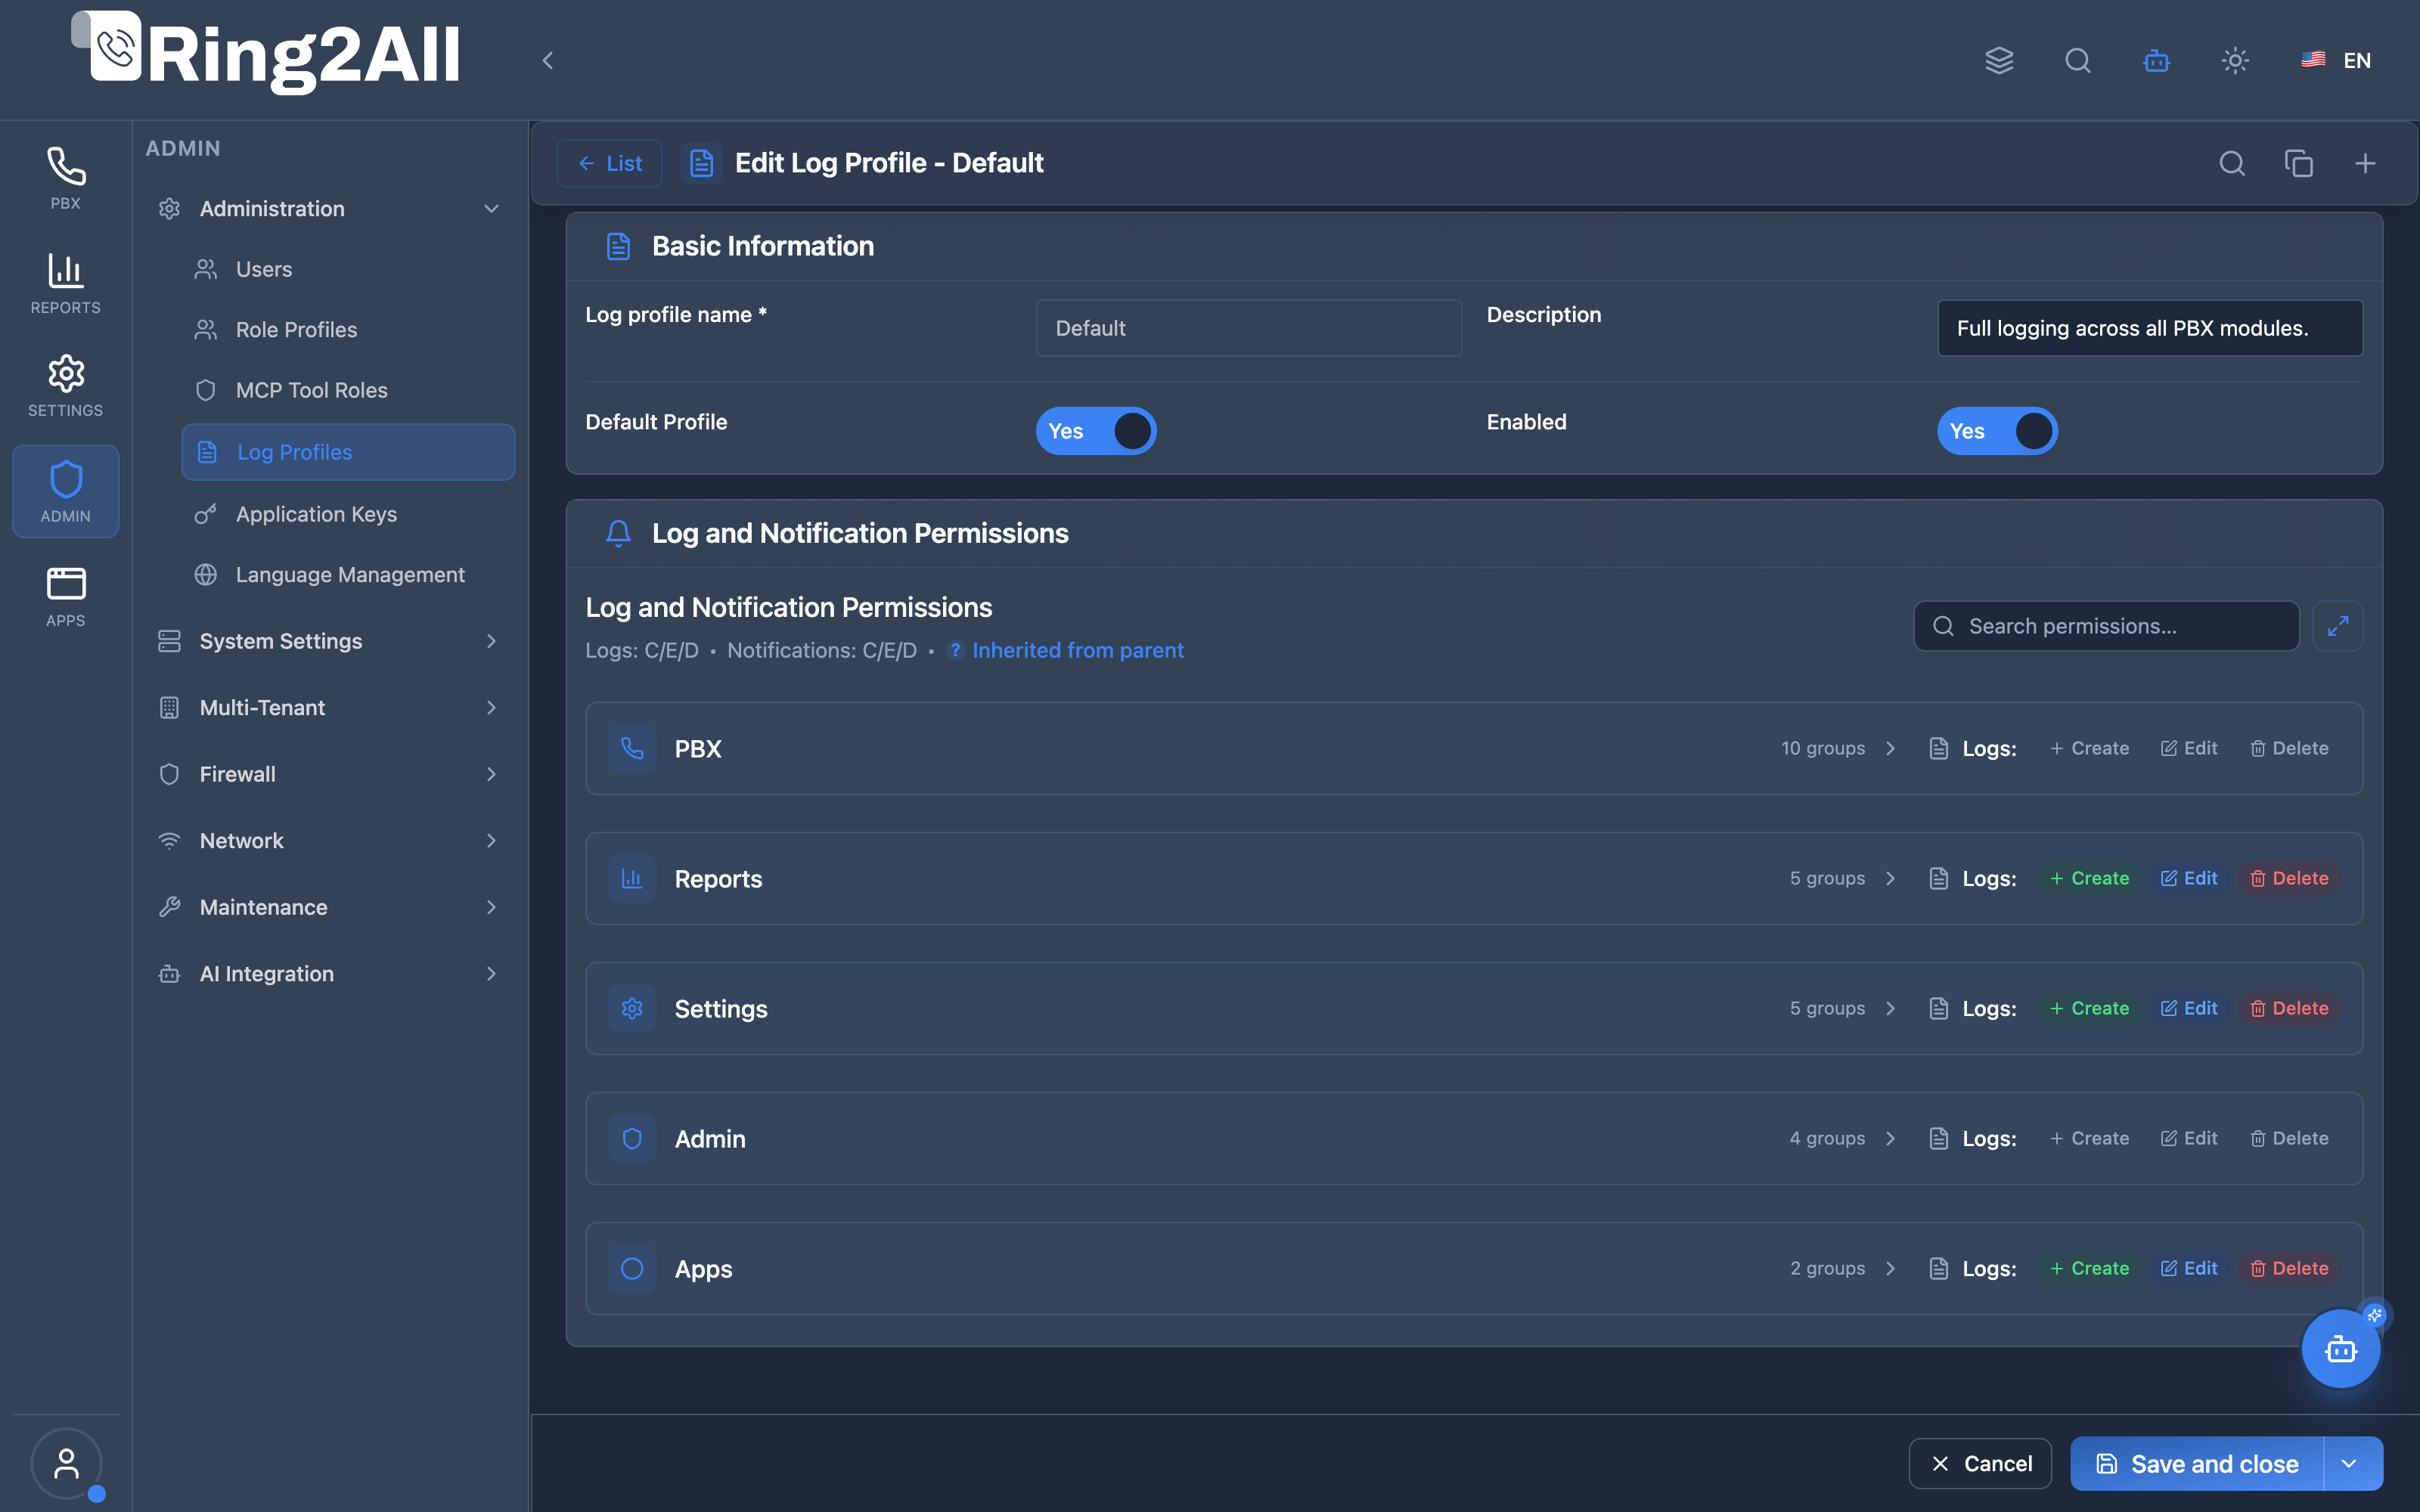Click the Cancel button
Screen dimensions: 2420x1512
coord(1980,1464)
